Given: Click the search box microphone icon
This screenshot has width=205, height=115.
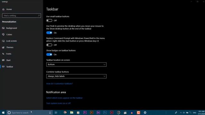Looking at the screenshot, I should point(50,112).
